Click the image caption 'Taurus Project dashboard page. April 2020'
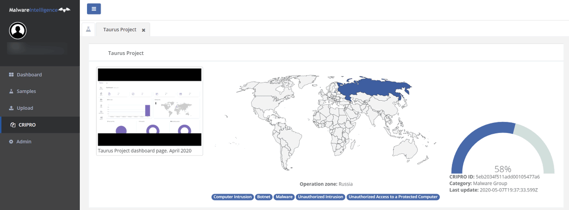This screenshot has height=210, width=569. coord(145,150)
